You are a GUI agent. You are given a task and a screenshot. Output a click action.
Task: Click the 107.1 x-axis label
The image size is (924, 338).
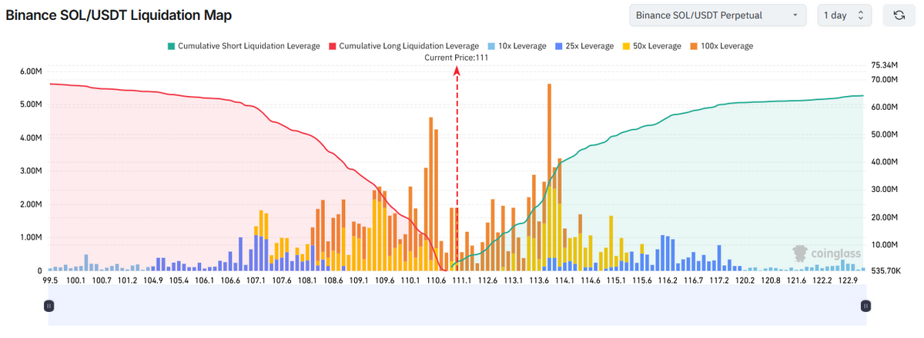click(256, 280)
